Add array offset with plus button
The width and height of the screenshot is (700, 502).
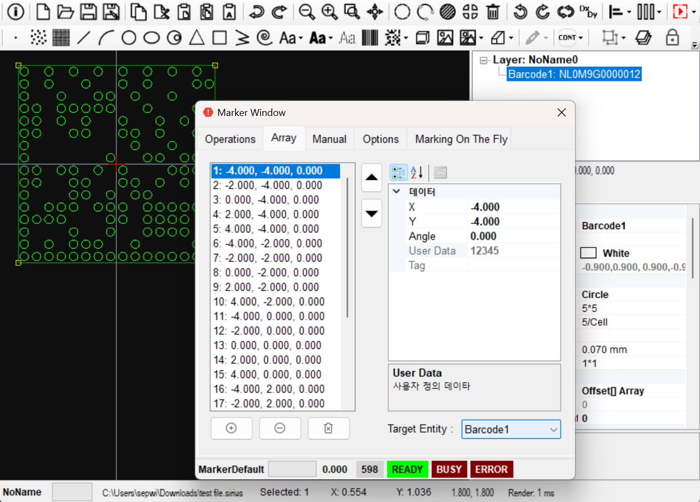click(x=231, y=428)
